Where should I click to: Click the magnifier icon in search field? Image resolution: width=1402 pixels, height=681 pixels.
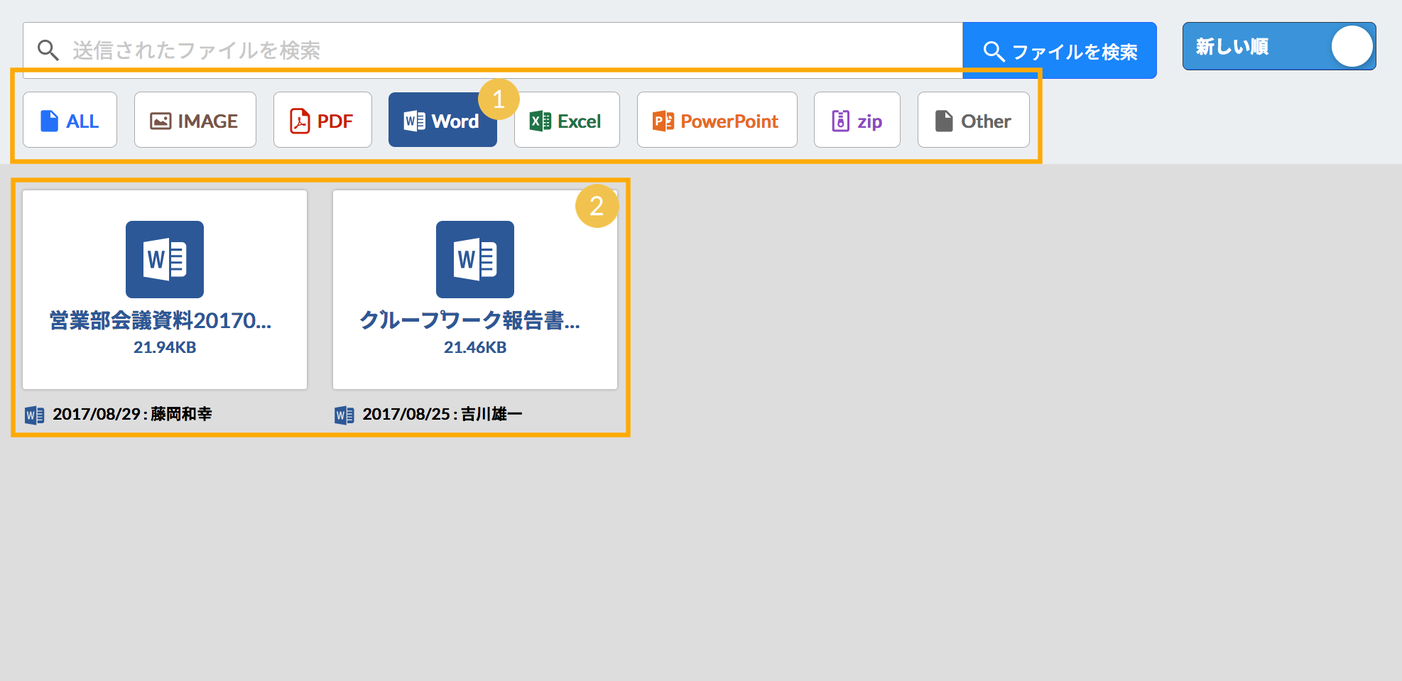(x=48, y=50)
